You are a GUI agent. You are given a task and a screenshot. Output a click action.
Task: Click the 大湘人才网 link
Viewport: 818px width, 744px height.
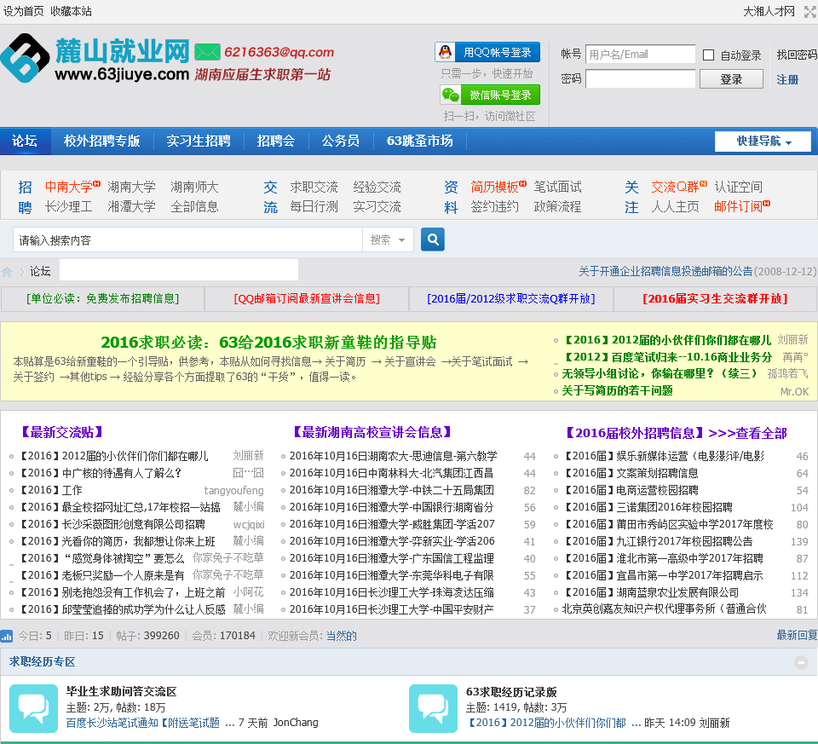click(769, 11)
